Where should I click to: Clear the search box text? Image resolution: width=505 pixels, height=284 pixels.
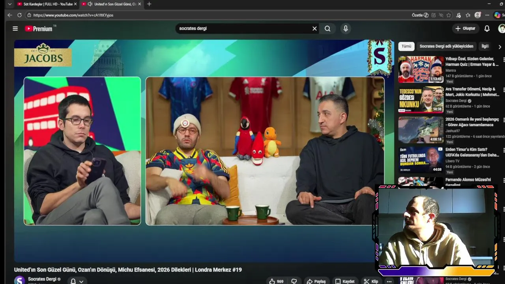pos(314,28)
